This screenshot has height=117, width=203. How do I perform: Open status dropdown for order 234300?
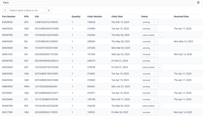(x=151, y=35)
